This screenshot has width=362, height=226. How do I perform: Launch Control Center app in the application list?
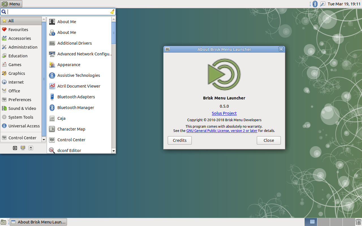point(80,140)
